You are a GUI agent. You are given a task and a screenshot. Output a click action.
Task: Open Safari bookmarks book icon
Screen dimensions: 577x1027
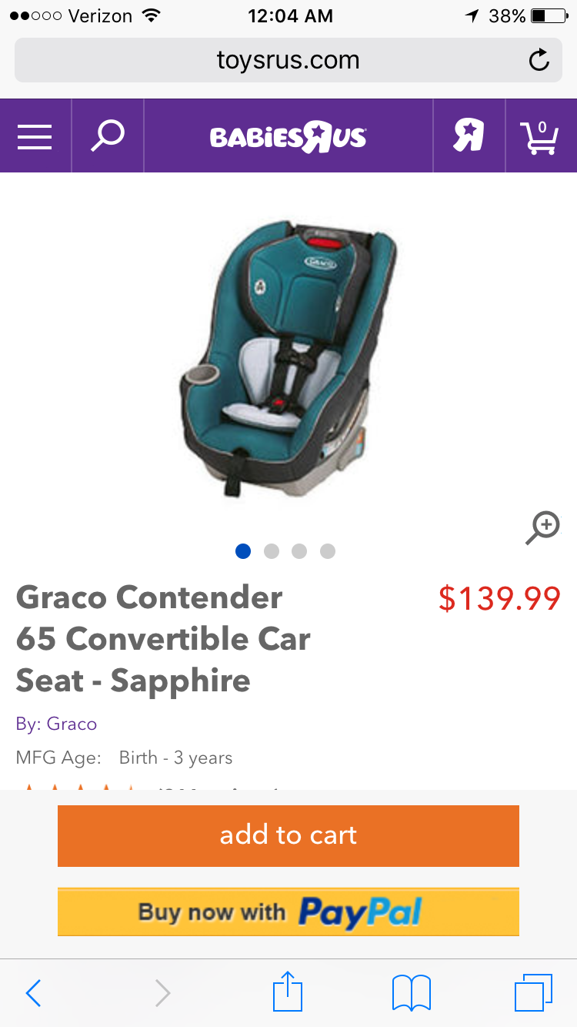pyautogui.click(x=412, y=993)
